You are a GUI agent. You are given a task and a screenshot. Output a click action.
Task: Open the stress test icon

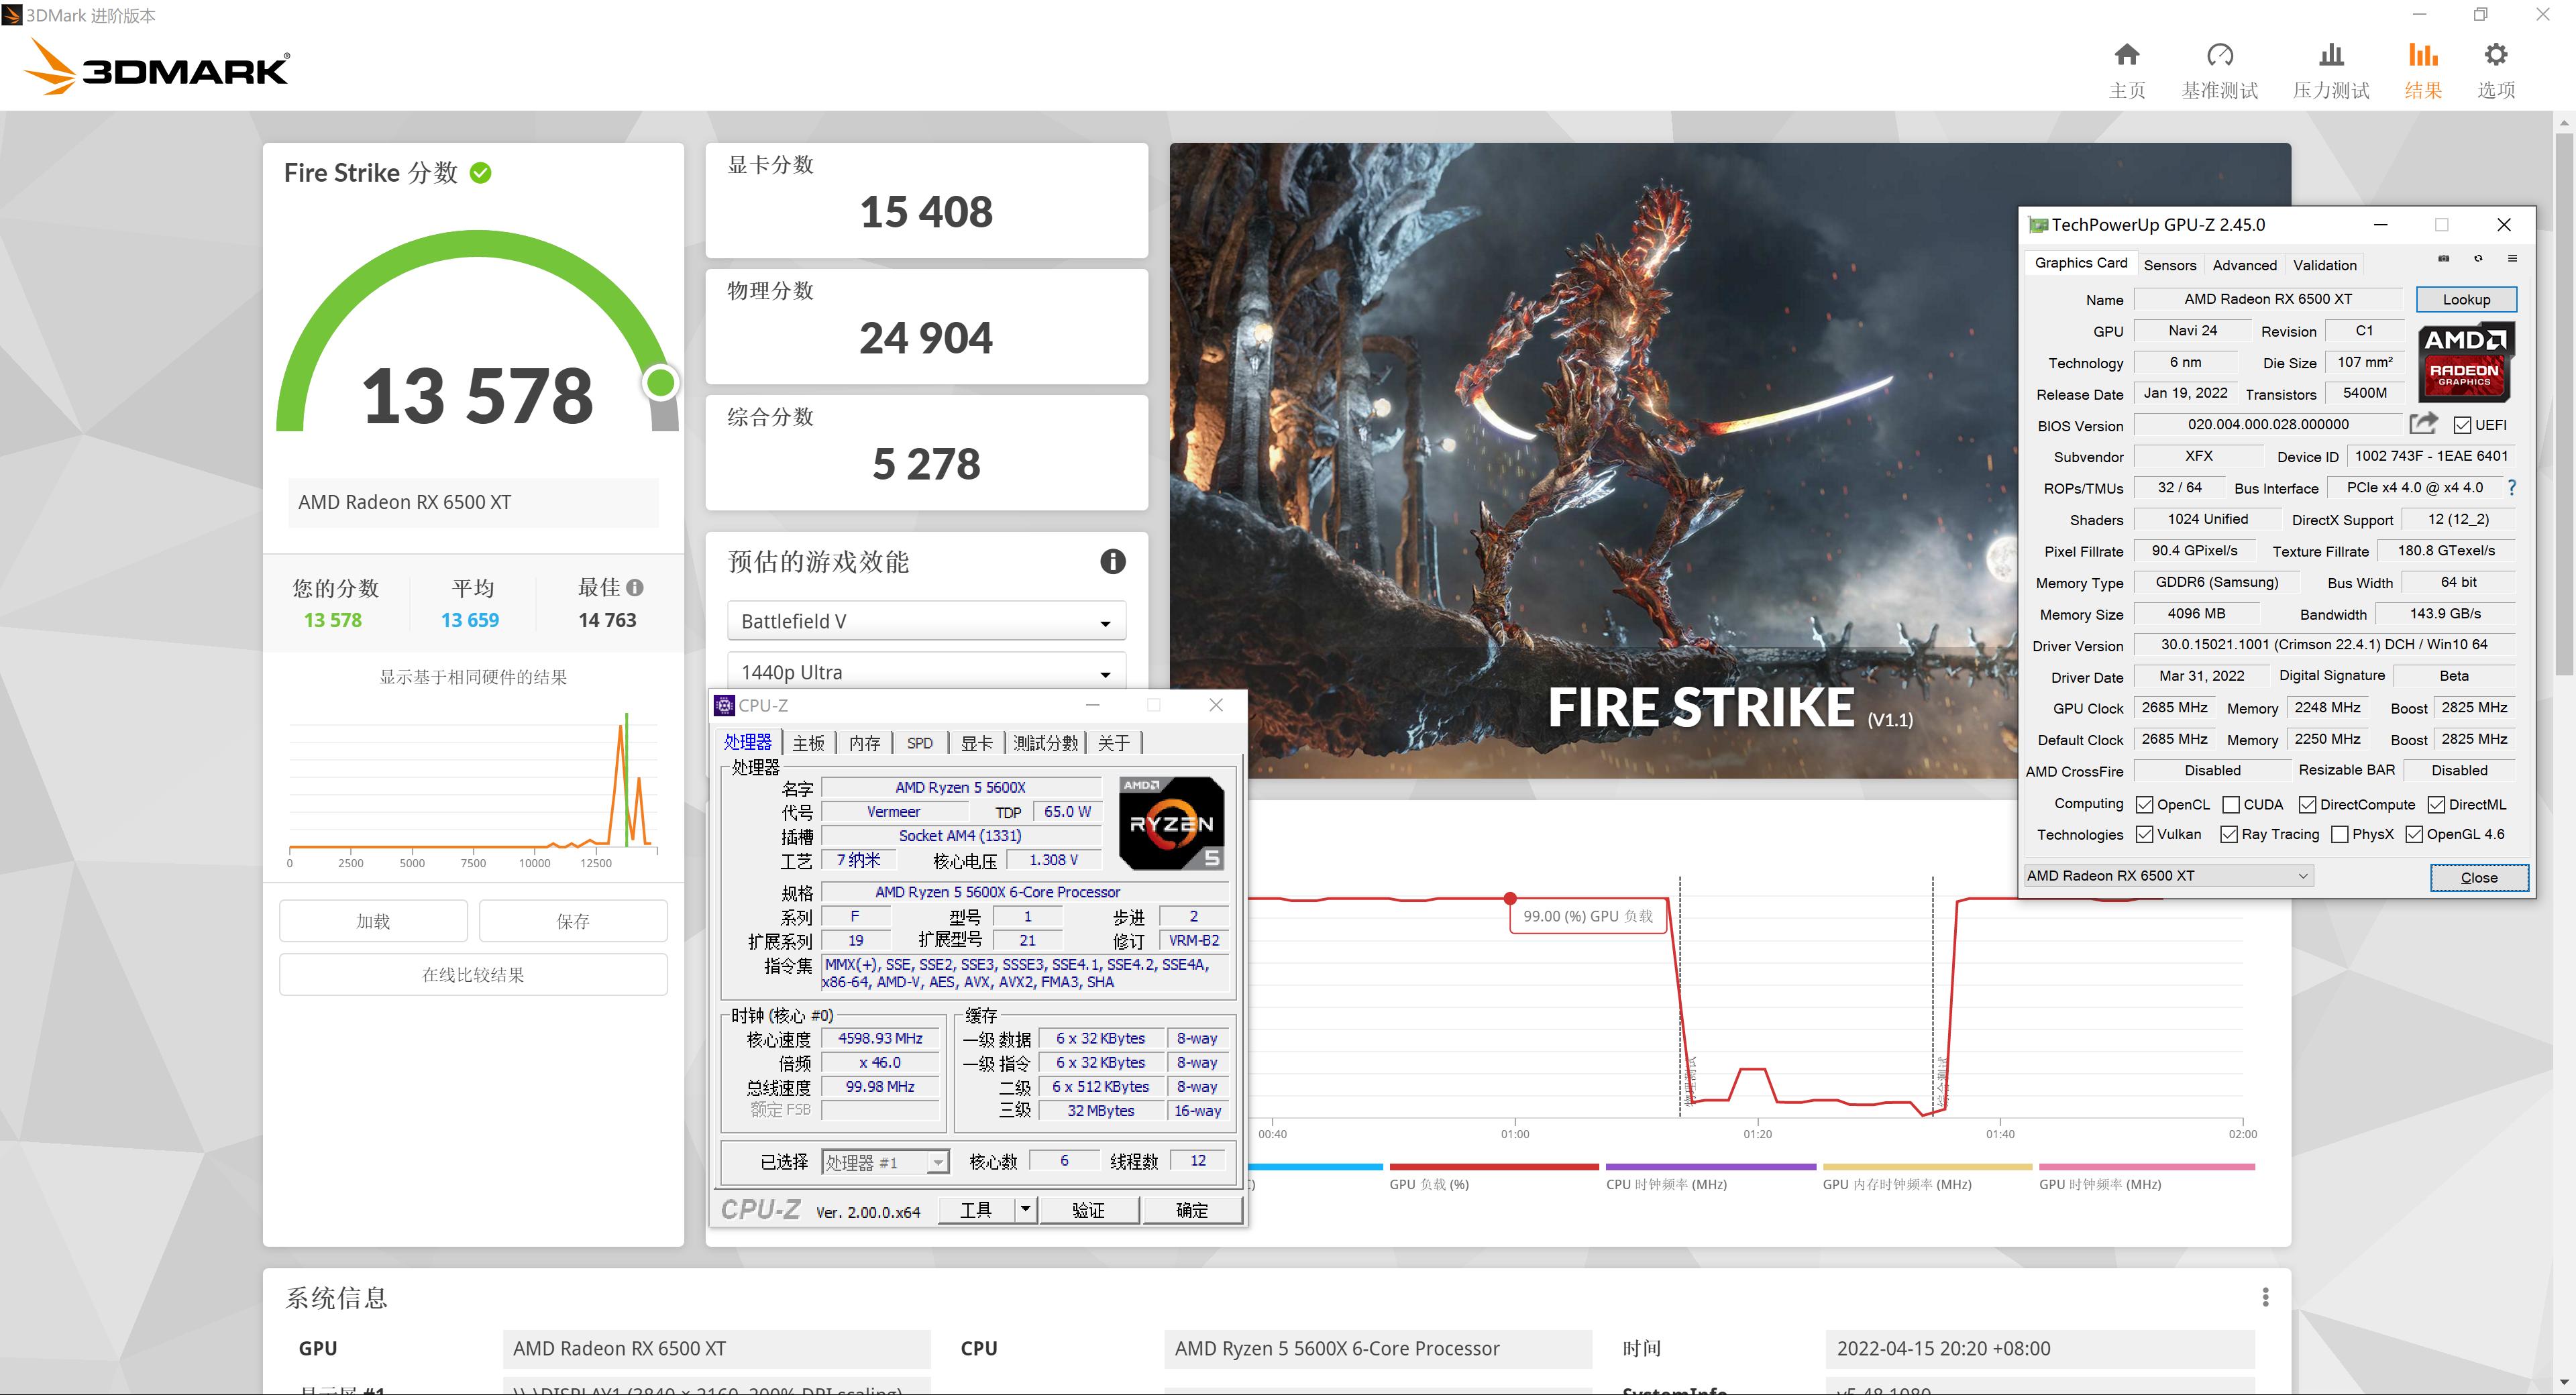[x=2331, y=55]
